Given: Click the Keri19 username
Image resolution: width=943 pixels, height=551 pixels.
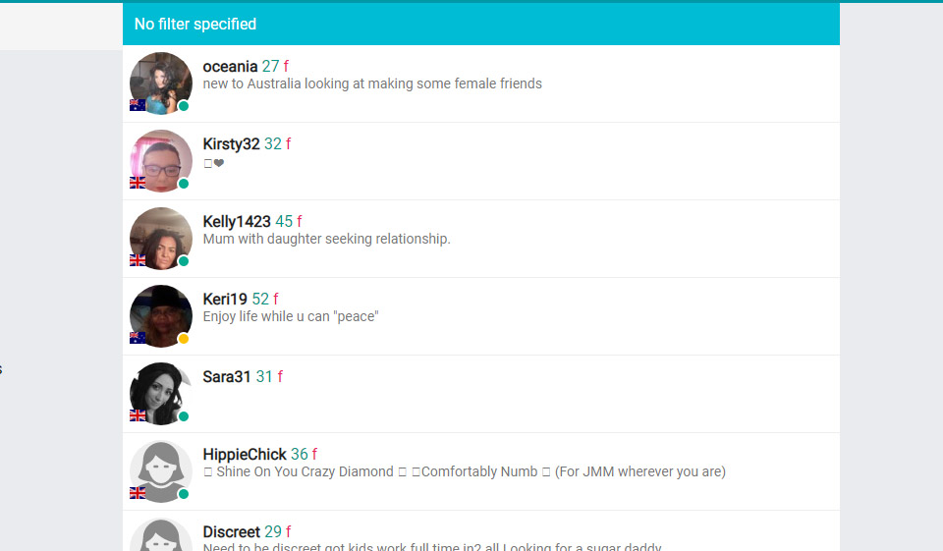Looking at the screenshot, I should (225, 300).
